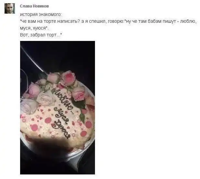Screen dimensions: 200x179
Task: Click the green leaf beside the "Люблю" inscription
Action: tap(78, 104)
